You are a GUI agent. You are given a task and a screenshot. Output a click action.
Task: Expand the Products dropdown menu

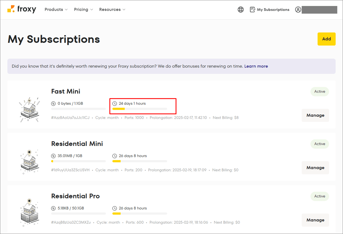tap(56, 10)
